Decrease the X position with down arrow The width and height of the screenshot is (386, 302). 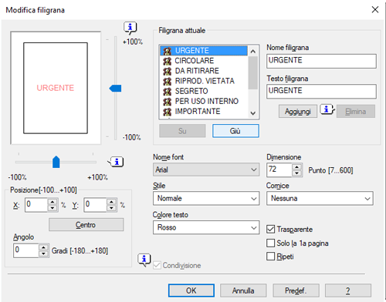tap(52, 208)
